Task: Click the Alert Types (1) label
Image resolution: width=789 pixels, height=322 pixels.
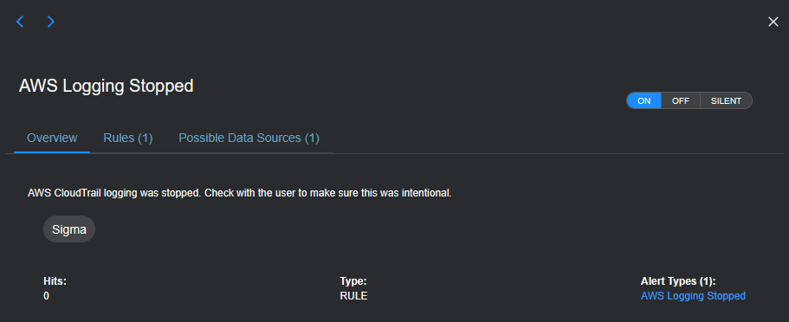Action: tap(678, 282)
